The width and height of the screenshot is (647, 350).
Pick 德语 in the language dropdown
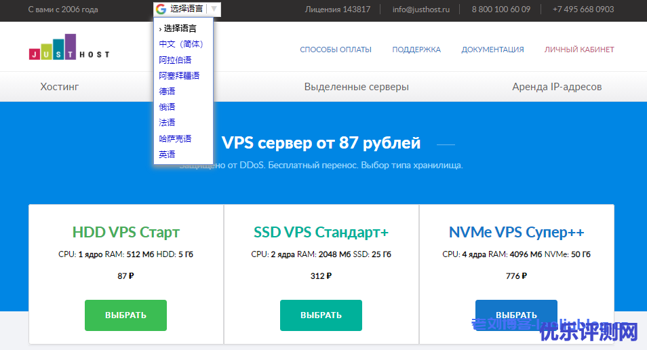tap(167, 92)
